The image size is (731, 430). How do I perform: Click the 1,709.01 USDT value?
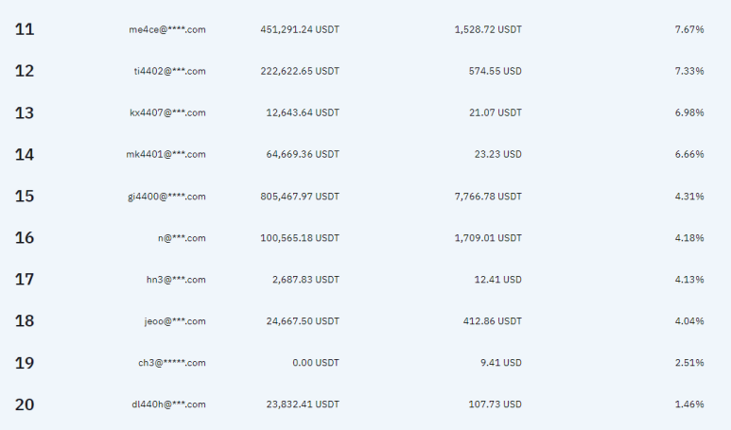(x=488, y=238)
